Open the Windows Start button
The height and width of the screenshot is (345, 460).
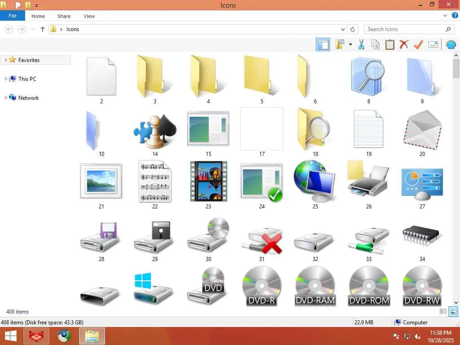11,336
